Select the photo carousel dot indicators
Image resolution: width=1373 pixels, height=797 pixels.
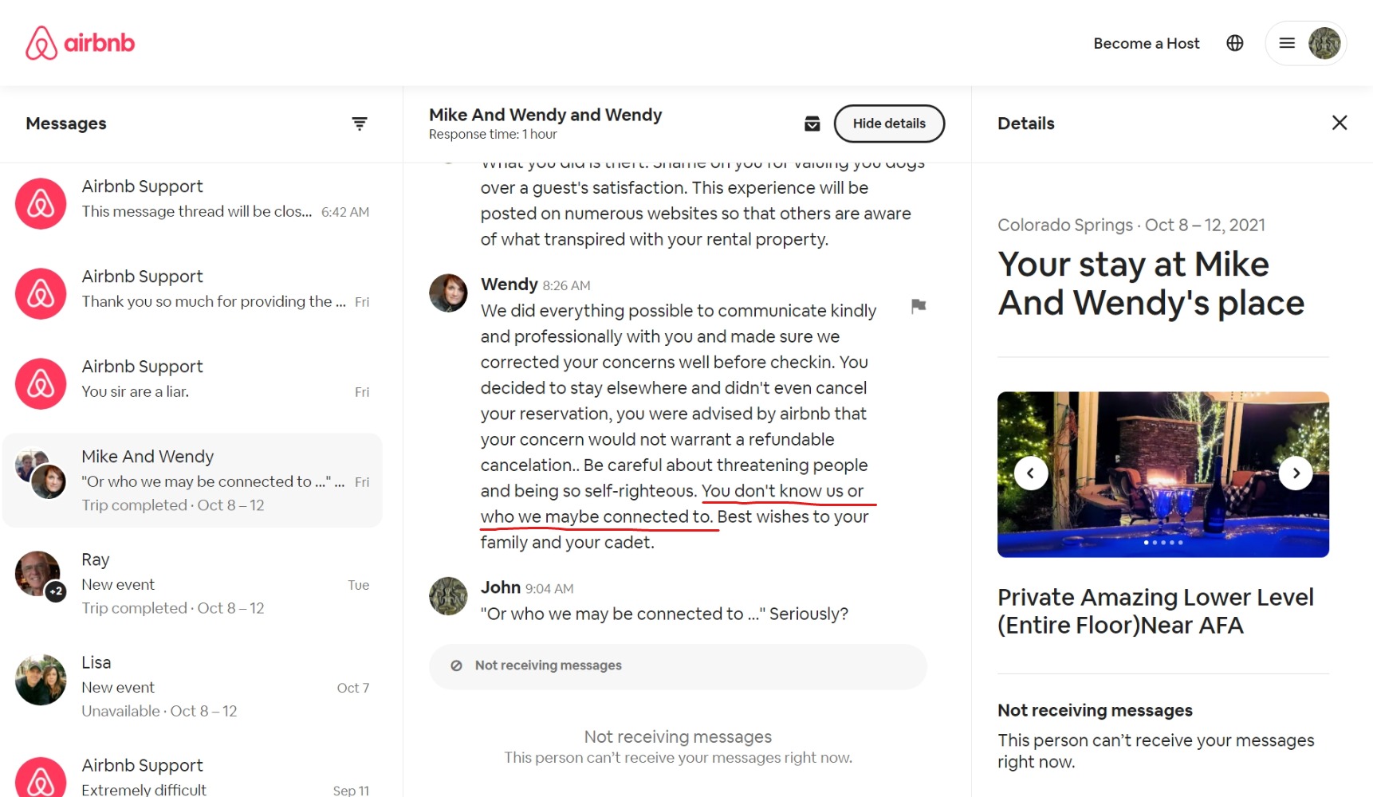click(1163, 542)
